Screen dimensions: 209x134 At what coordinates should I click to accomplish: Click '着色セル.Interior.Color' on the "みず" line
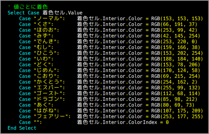click(110, 36)
